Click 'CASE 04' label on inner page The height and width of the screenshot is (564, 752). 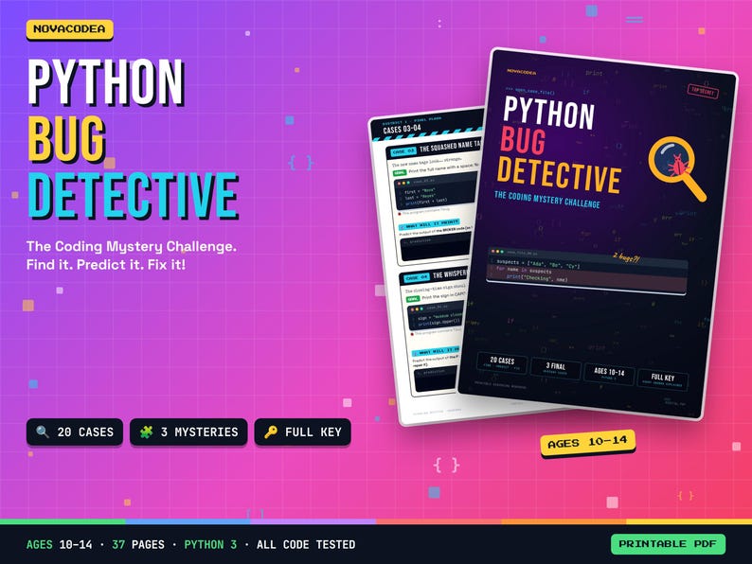pos(417,278)
